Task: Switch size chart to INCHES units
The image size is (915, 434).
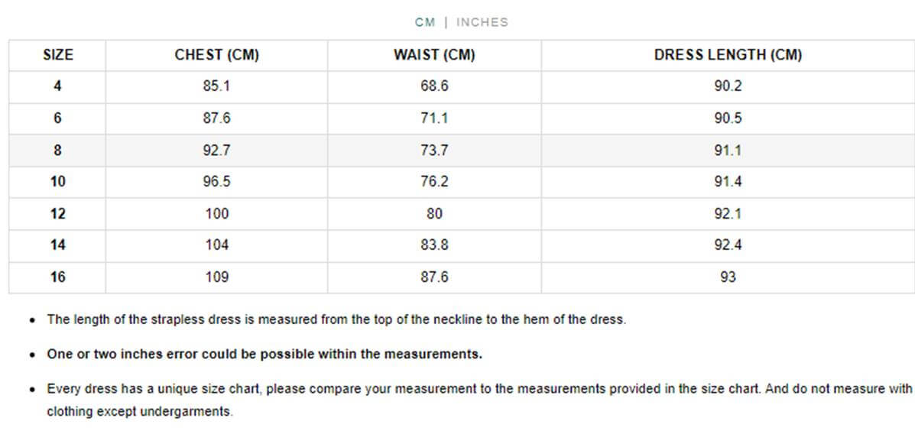Action: (x=482, y=22)
